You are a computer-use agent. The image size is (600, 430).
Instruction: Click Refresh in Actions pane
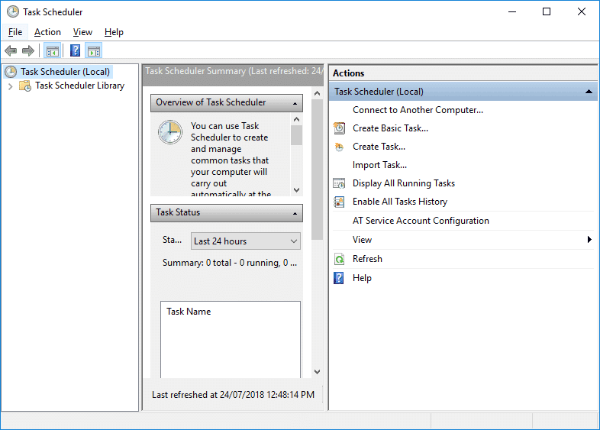(367, 259)
